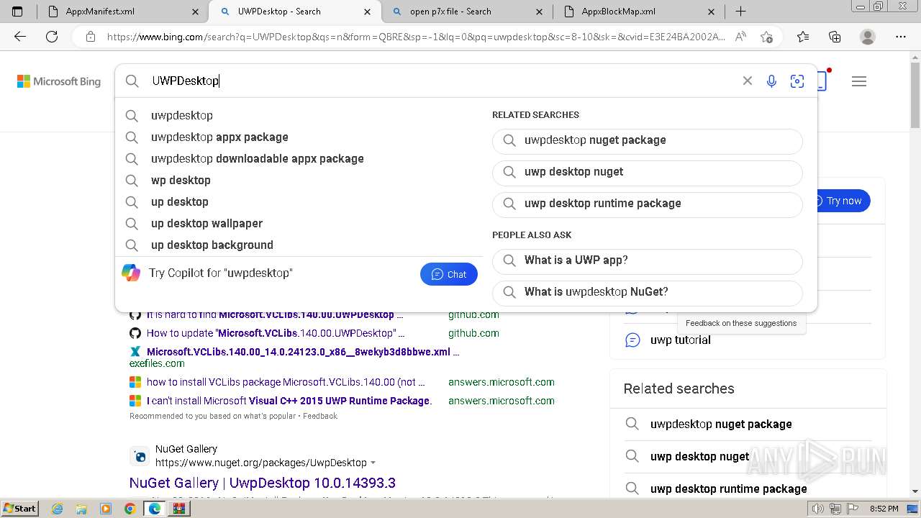
Task: Go back to previous page
Action: 20,37
